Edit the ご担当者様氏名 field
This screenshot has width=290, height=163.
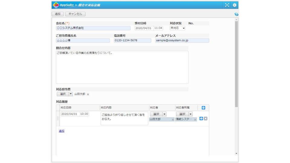[83, 40]
